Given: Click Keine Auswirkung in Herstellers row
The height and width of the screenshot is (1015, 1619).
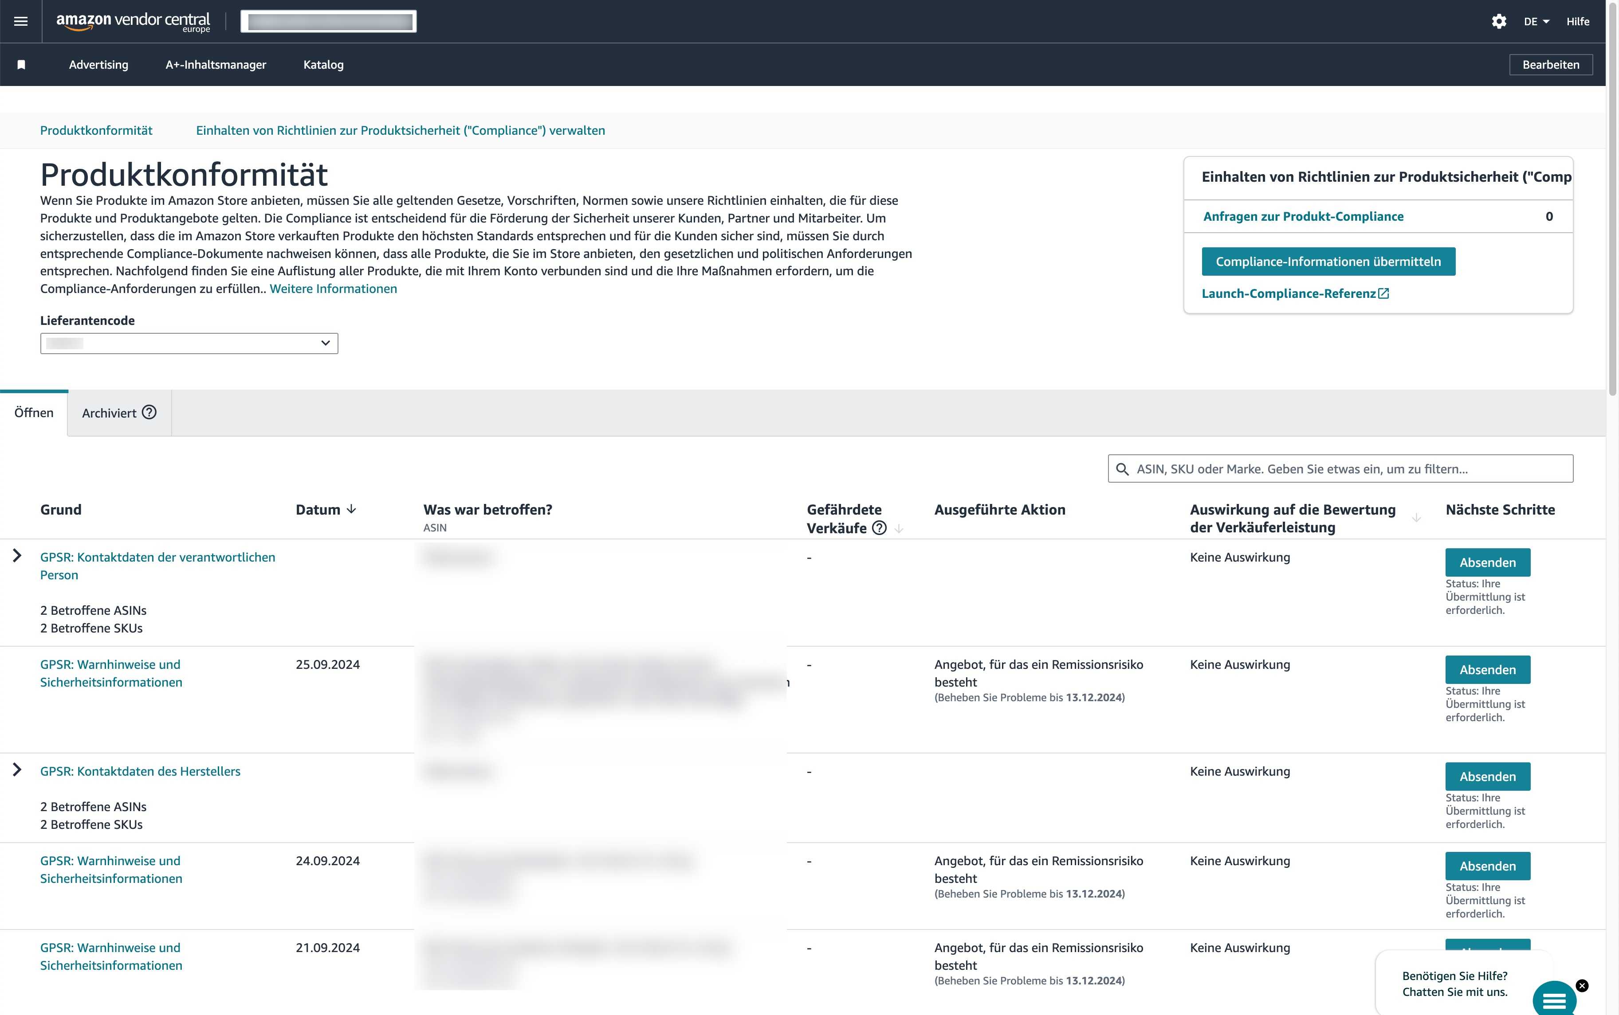Looking at the screenshot, I should click(1240, 771).
